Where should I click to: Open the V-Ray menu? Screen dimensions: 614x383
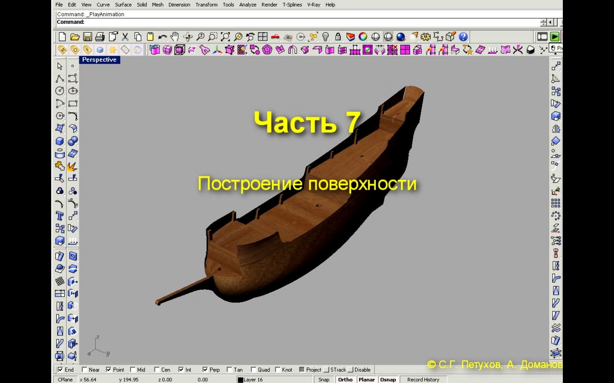[x=314, y=5]
